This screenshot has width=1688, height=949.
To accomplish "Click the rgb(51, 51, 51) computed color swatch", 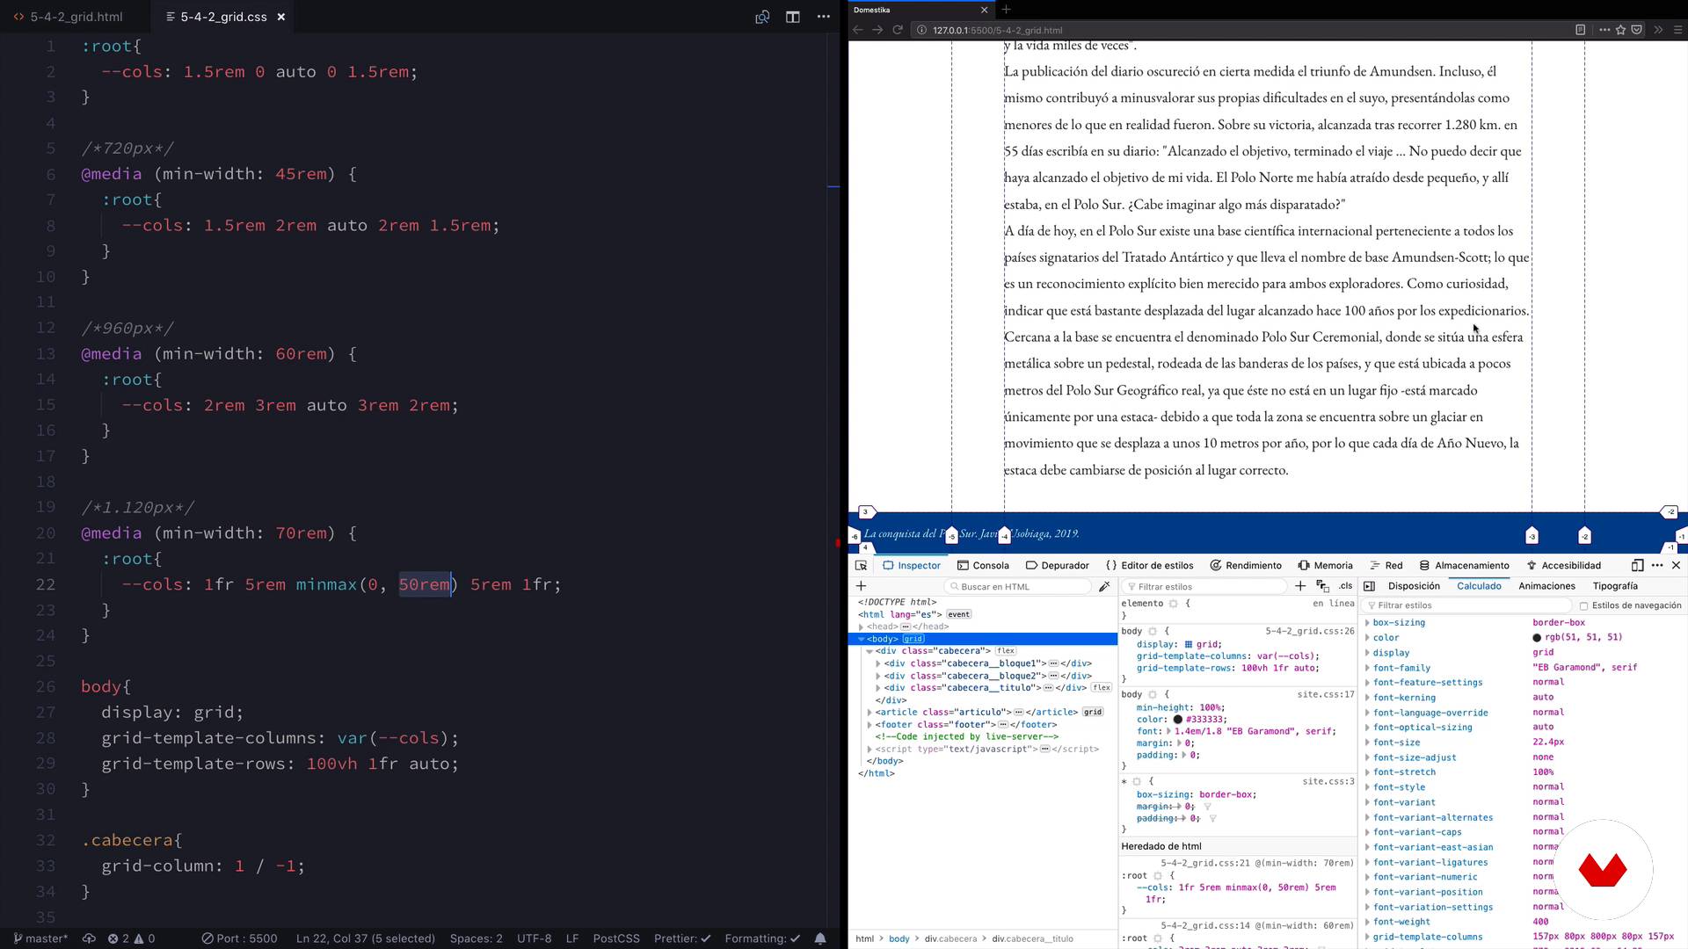I will click(1537, 638).
